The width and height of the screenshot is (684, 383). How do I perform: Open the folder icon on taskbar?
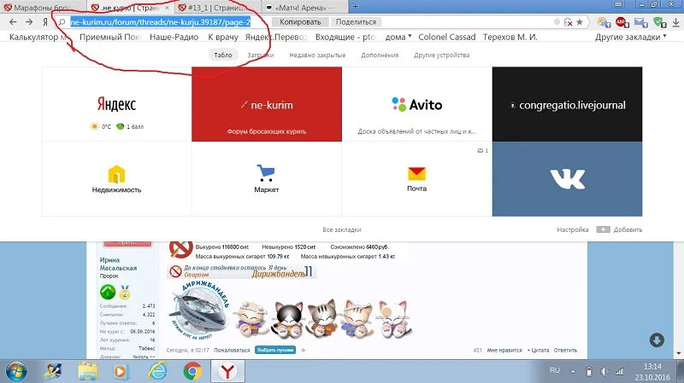88,371
